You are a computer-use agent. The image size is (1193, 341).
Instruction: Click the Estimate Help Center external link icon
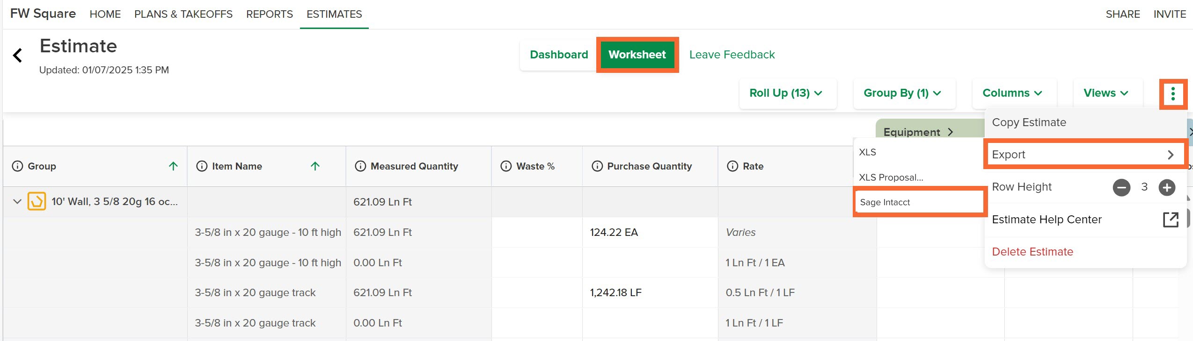pos(1171,220)
